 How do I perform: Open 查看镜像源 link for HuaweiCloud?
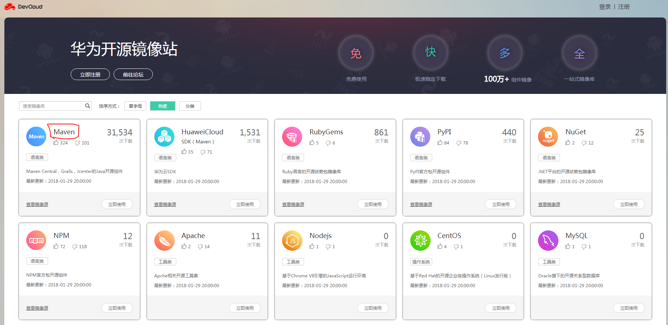[x=165, y=205]
